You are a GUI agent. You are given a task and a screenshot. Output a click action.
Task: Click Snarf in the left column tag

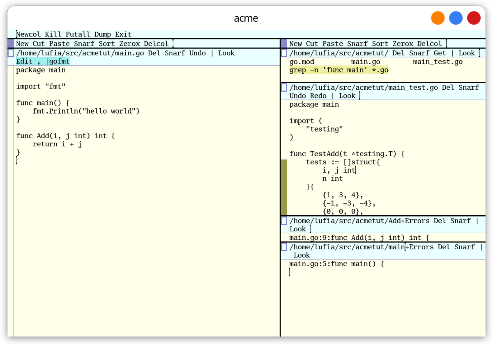(x=84, y=43)
